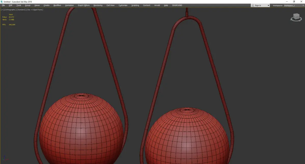The image size is (305, 164).
Task: Open the Rendering menu
Action: (98, 5)
